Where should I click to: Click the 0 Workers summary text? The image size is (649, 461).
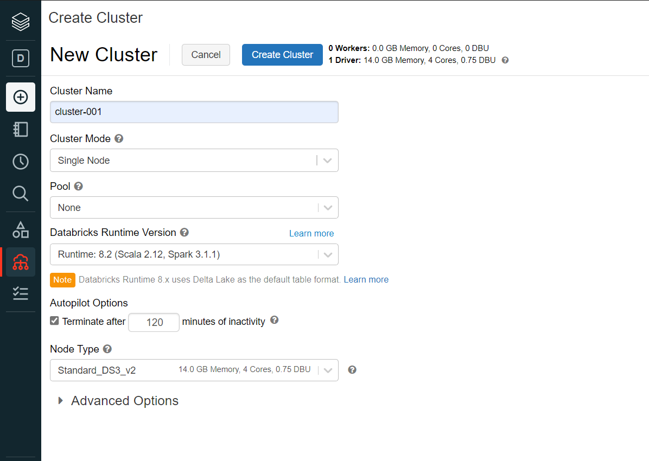(409, 48)
